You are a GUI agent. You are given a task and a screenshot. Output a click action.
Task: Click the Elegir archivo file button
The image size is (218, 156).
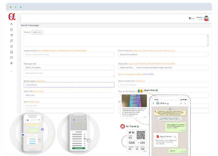click(127, 68)
